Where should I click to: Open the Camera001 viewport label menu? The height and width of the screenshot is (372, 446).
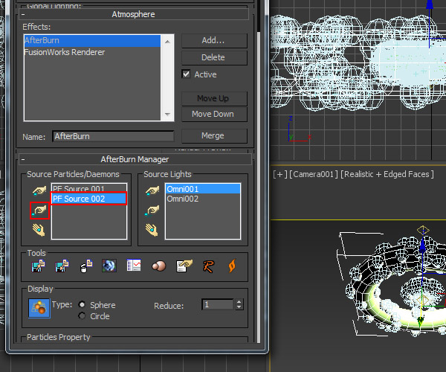tap(314, 174)
